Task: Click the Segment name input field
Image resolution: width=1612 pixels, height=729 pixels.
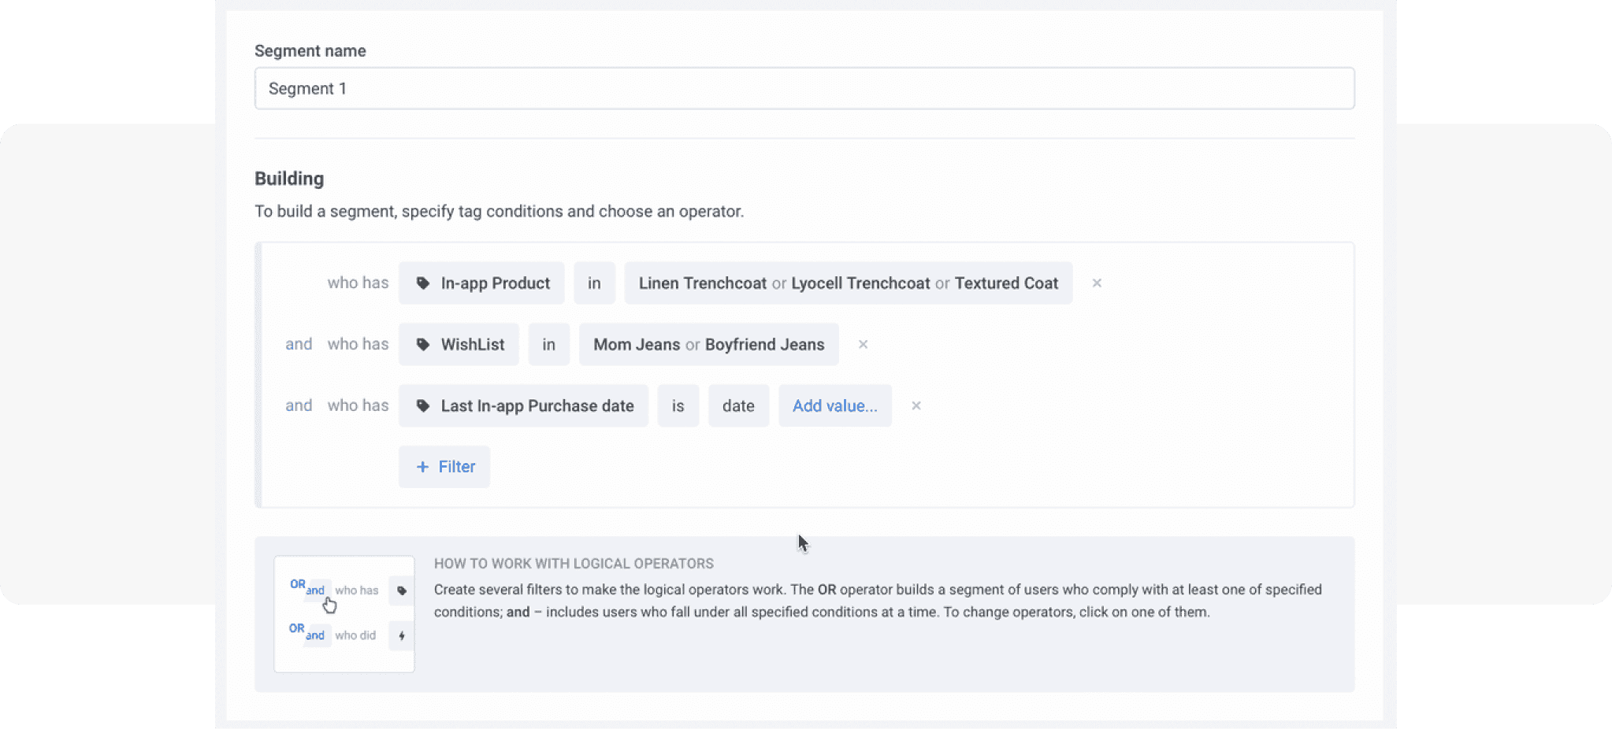Action: pos(804,88)
